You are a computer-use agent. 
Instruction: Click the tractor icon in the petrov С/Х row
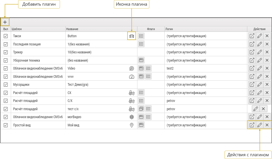pos(132,101)
